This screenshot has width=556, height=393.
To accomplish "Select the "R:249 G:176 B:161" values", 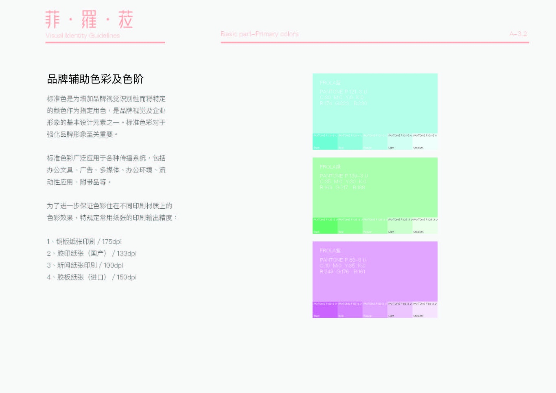I will click(x=342, y=271).
